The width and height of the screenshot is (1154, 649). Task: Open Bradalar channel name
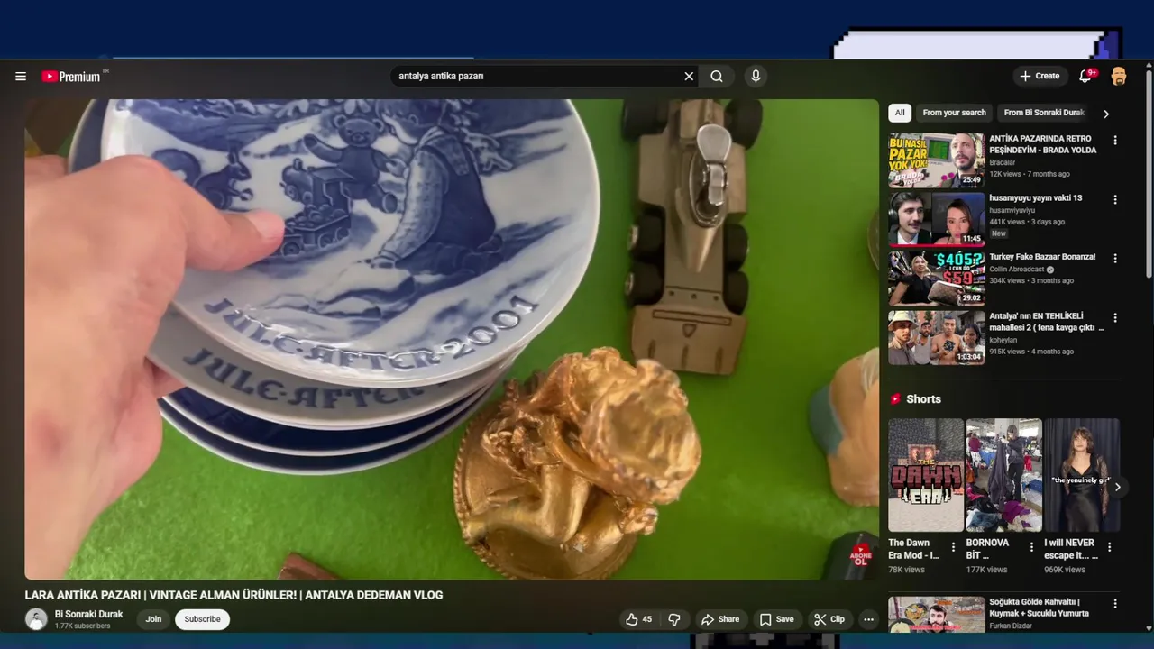(1003, 163)
